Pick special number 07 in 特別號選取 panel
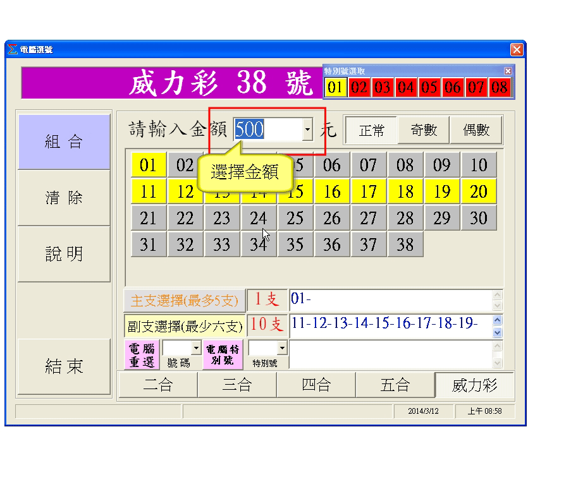Image resolution: width=571 pixels, height=482 pixels. click(476, 87)
